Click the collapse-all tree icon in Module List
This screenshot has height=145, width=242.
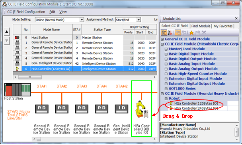[x=183, y=32]
